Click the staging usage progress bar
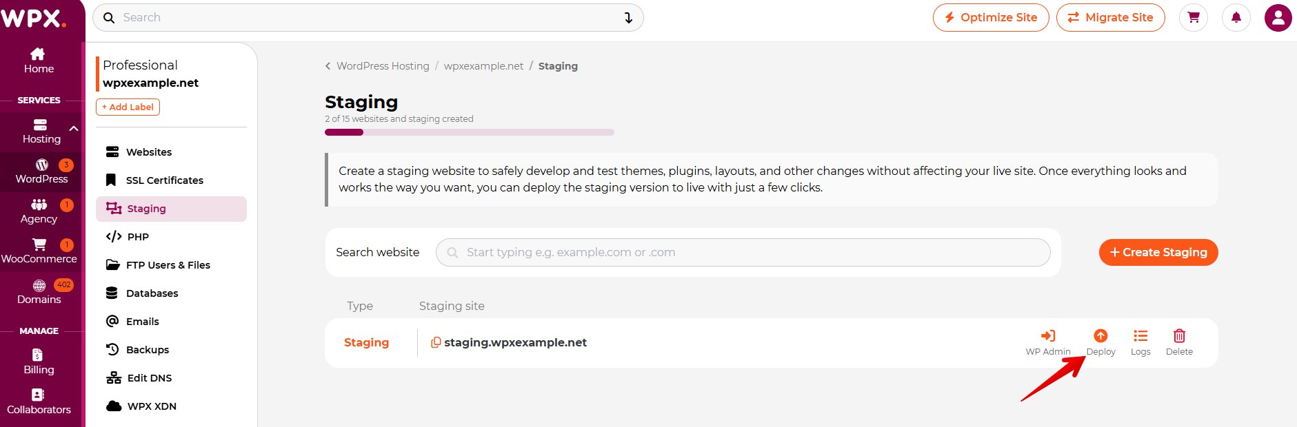This screenshot has height=427, width=1297. pos(470,132)
